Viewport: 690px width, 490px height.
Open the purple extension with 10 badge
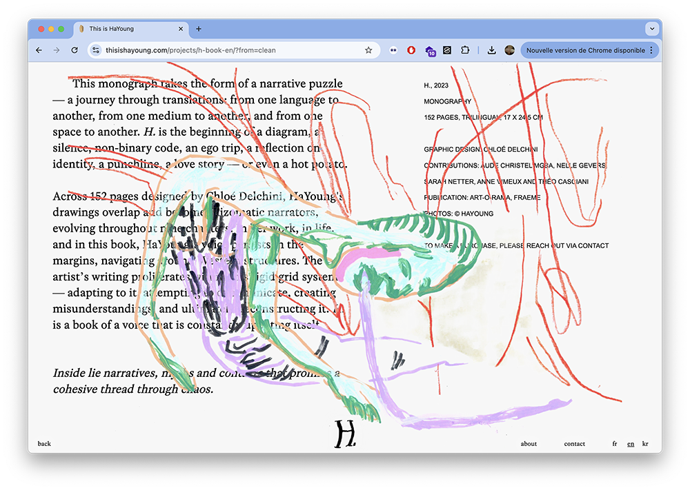(x=430, y=50)
